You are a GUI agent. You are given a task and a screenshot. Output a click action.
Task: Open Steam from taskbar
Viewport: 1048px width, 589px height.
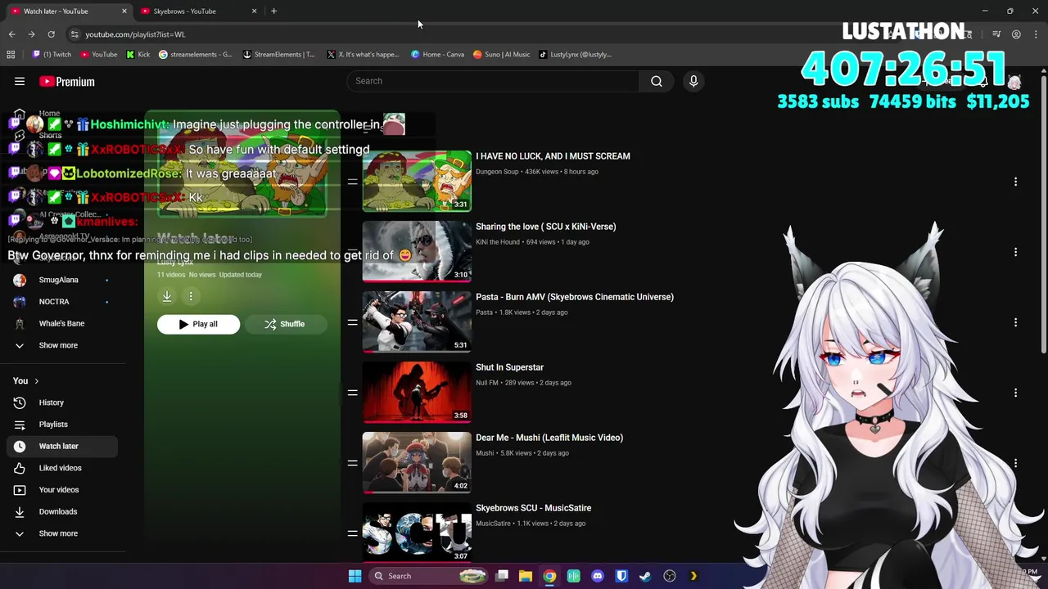pyautogui.click(x=645, y=576)
